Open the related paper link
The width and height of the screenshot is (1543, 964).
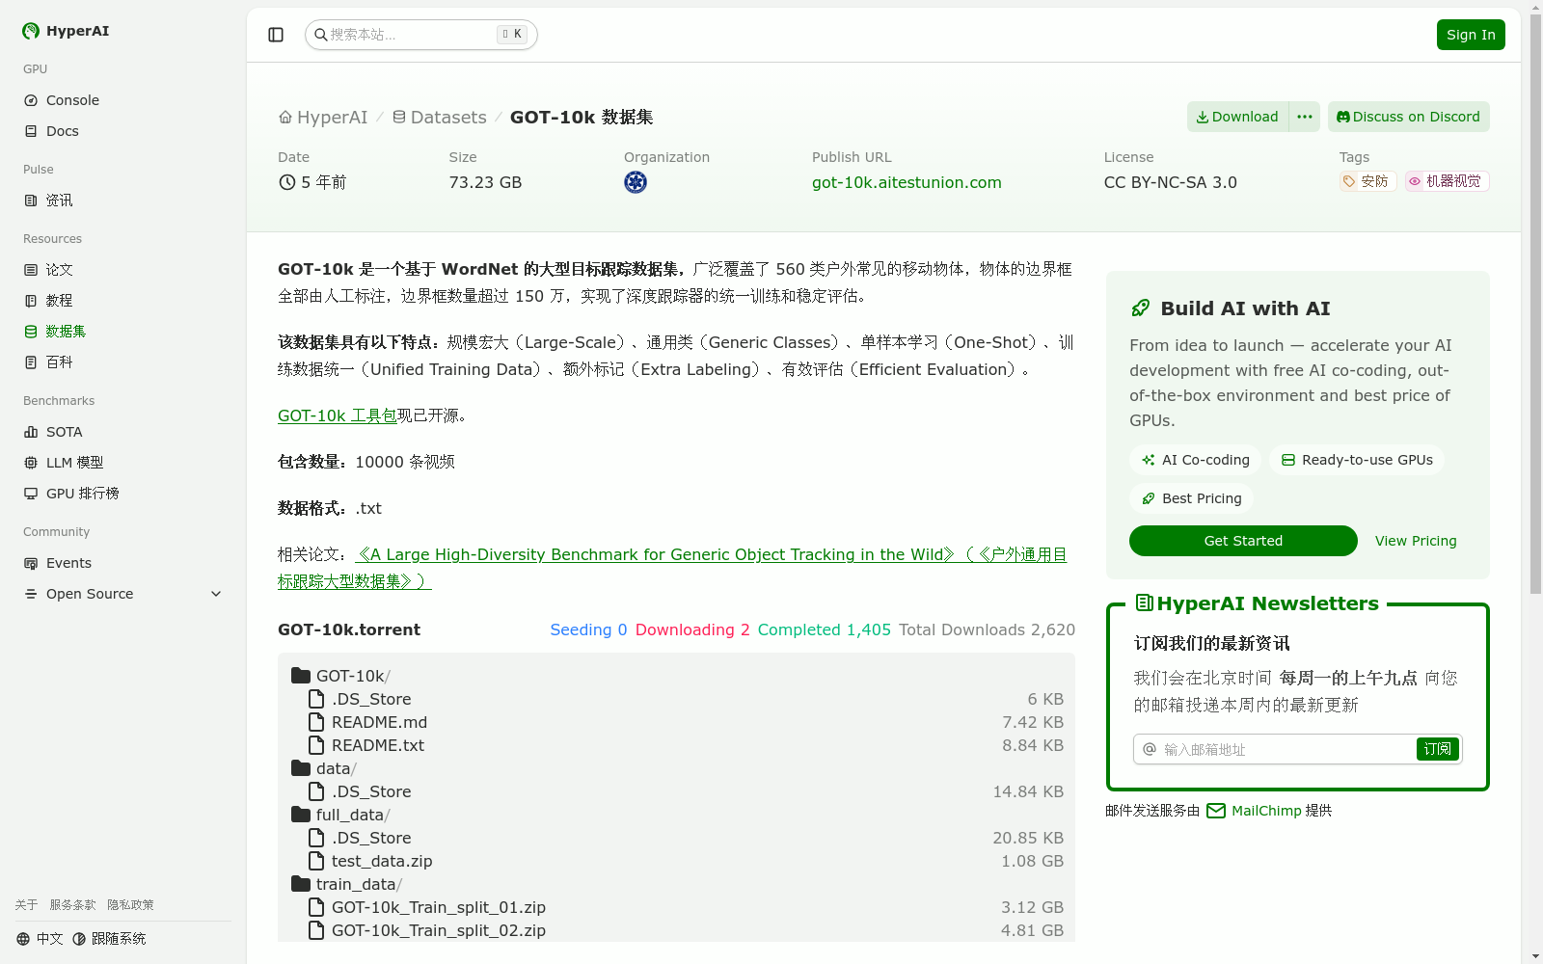pyautogui.click(x=672, y=568)
